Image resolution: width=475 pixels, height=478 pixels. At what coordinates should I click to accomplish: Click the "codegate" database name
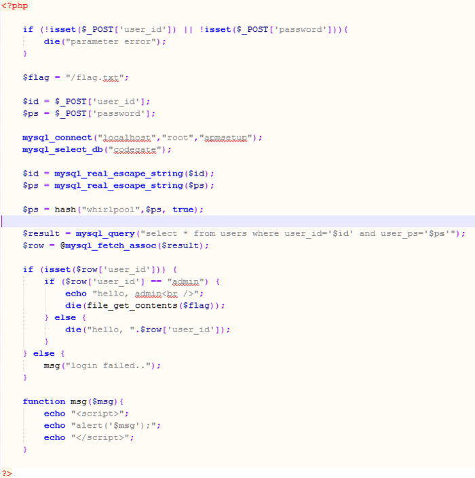click(x=134, y=150)
